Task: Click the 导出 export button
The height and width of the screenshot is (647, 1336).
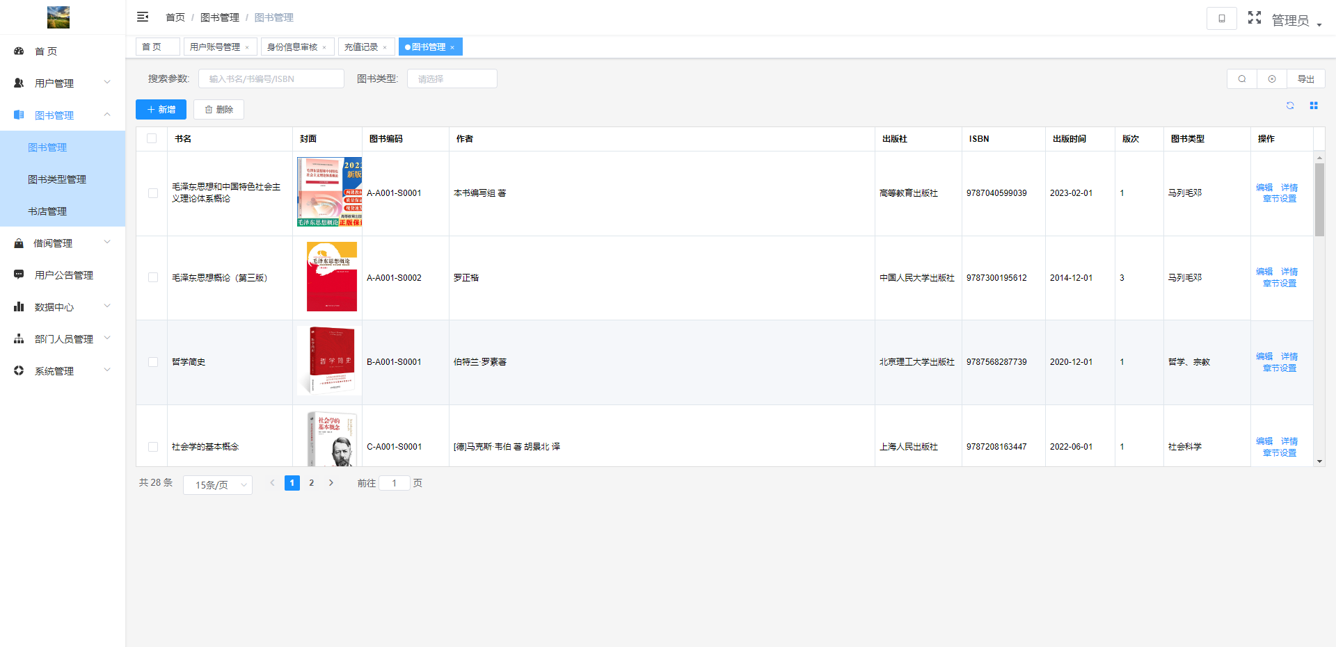Action: [1305, 79]
